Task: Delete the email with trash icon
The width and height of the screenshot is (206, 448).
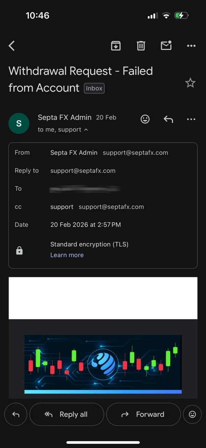Action: pos(141,46)
